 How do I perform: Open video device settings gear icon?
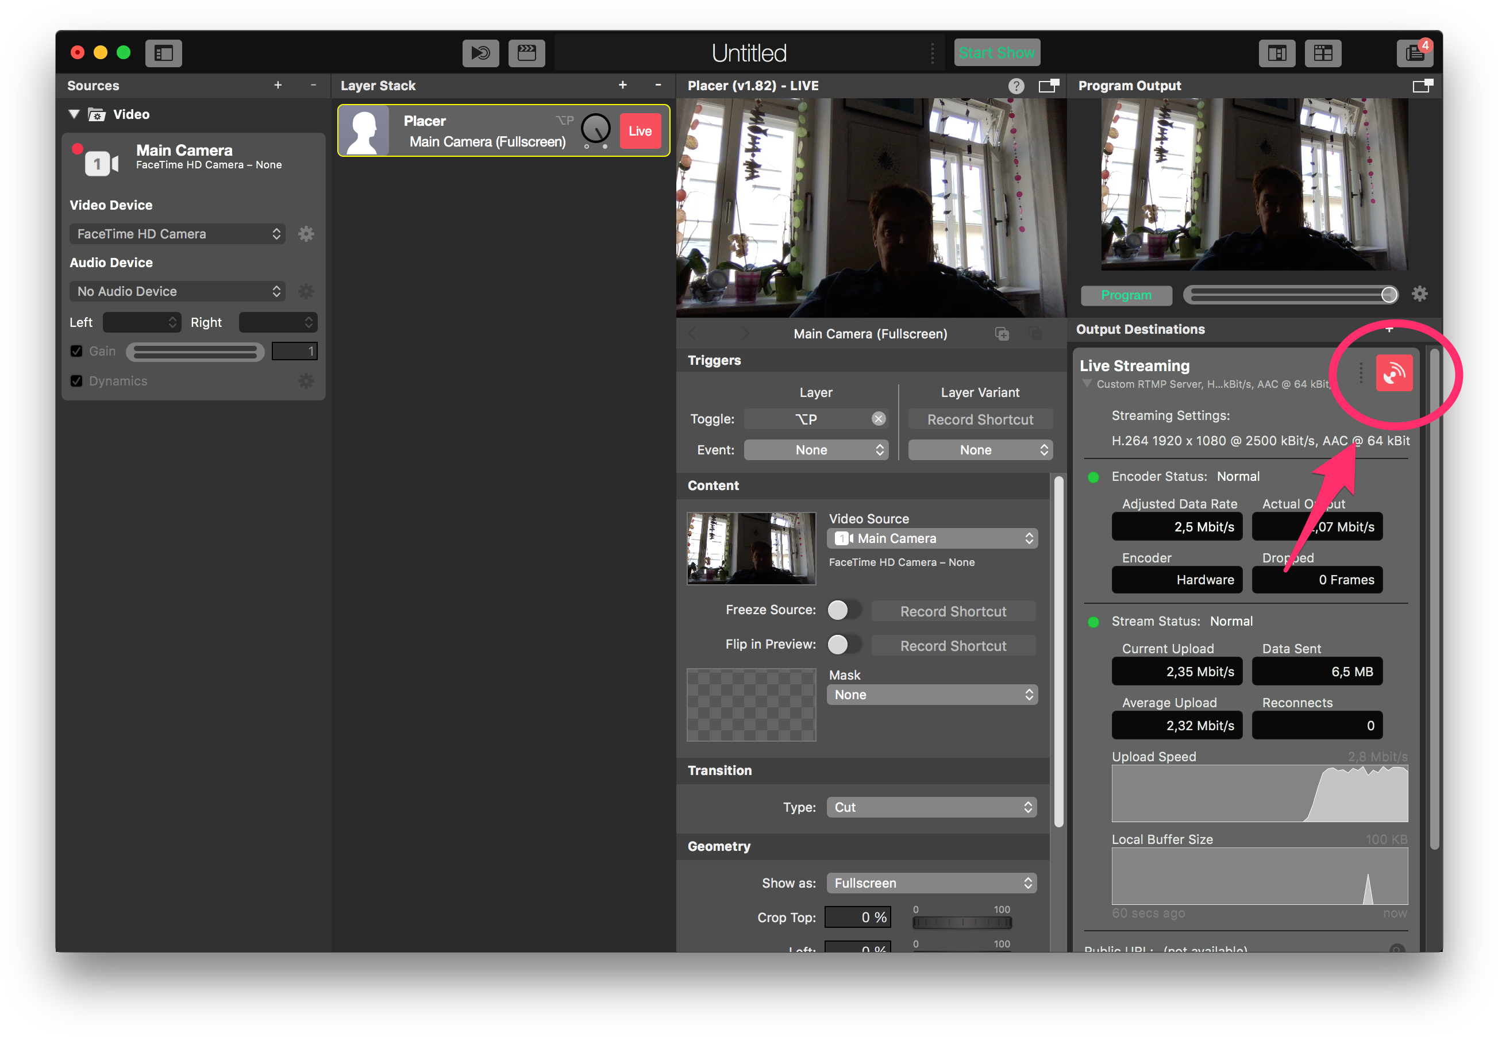click(306, 234)
